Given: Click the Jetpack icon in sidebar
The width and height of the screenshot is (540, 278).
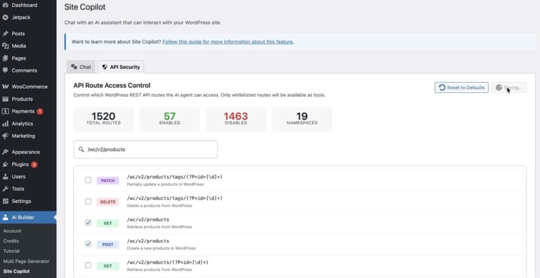Looking at the screenshot, I should tap(5, 17).
